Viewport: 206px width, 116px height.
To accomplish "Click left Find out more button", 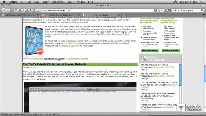I will coord(149,51).
